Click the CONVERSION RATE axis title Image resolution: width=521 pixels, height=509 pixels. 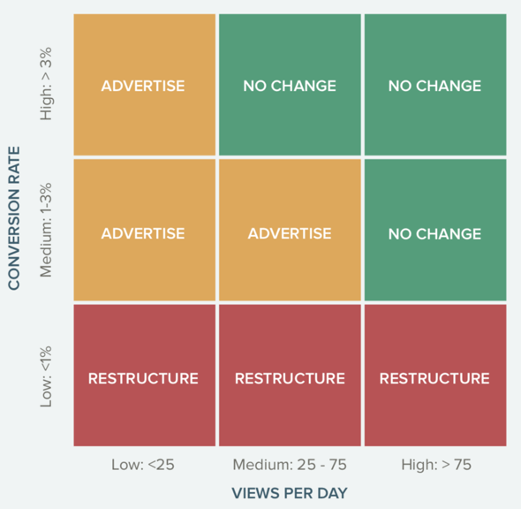click(x=14, y=218)
